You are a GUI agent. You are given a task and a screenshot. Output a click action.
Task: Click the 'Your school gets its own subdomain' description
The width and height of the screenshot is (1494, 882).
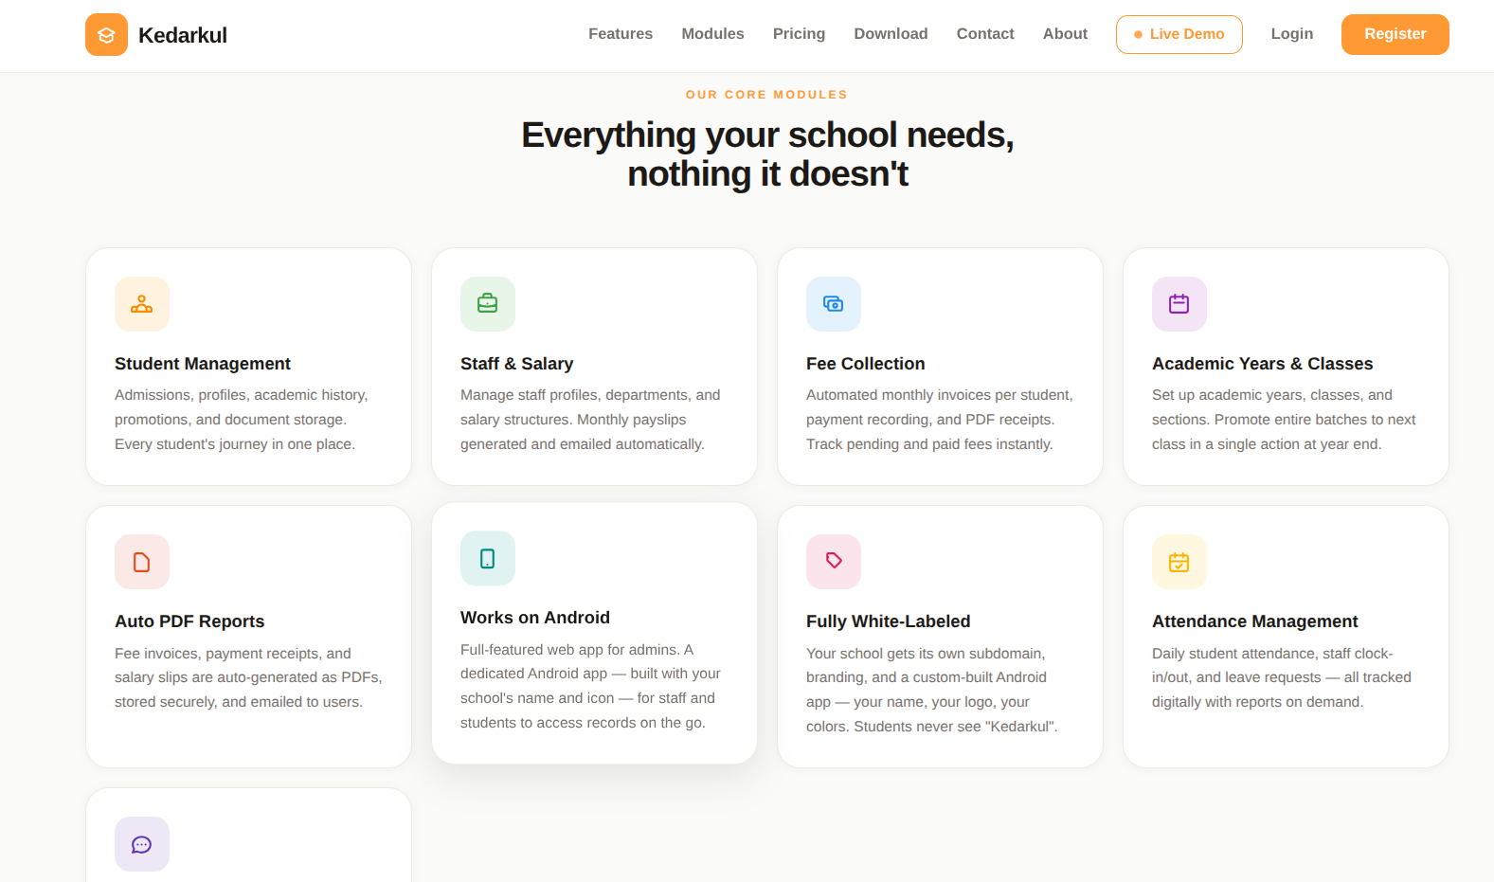click(x=932, y=690)
